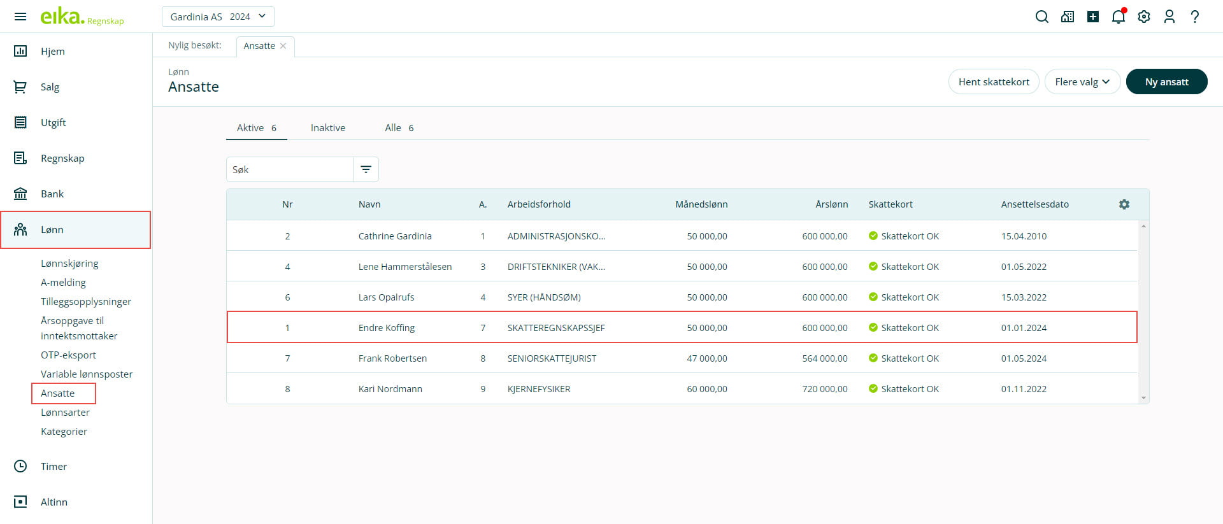
Task: Toggle the hamburger menu
Action: click(x=20, y=17)
